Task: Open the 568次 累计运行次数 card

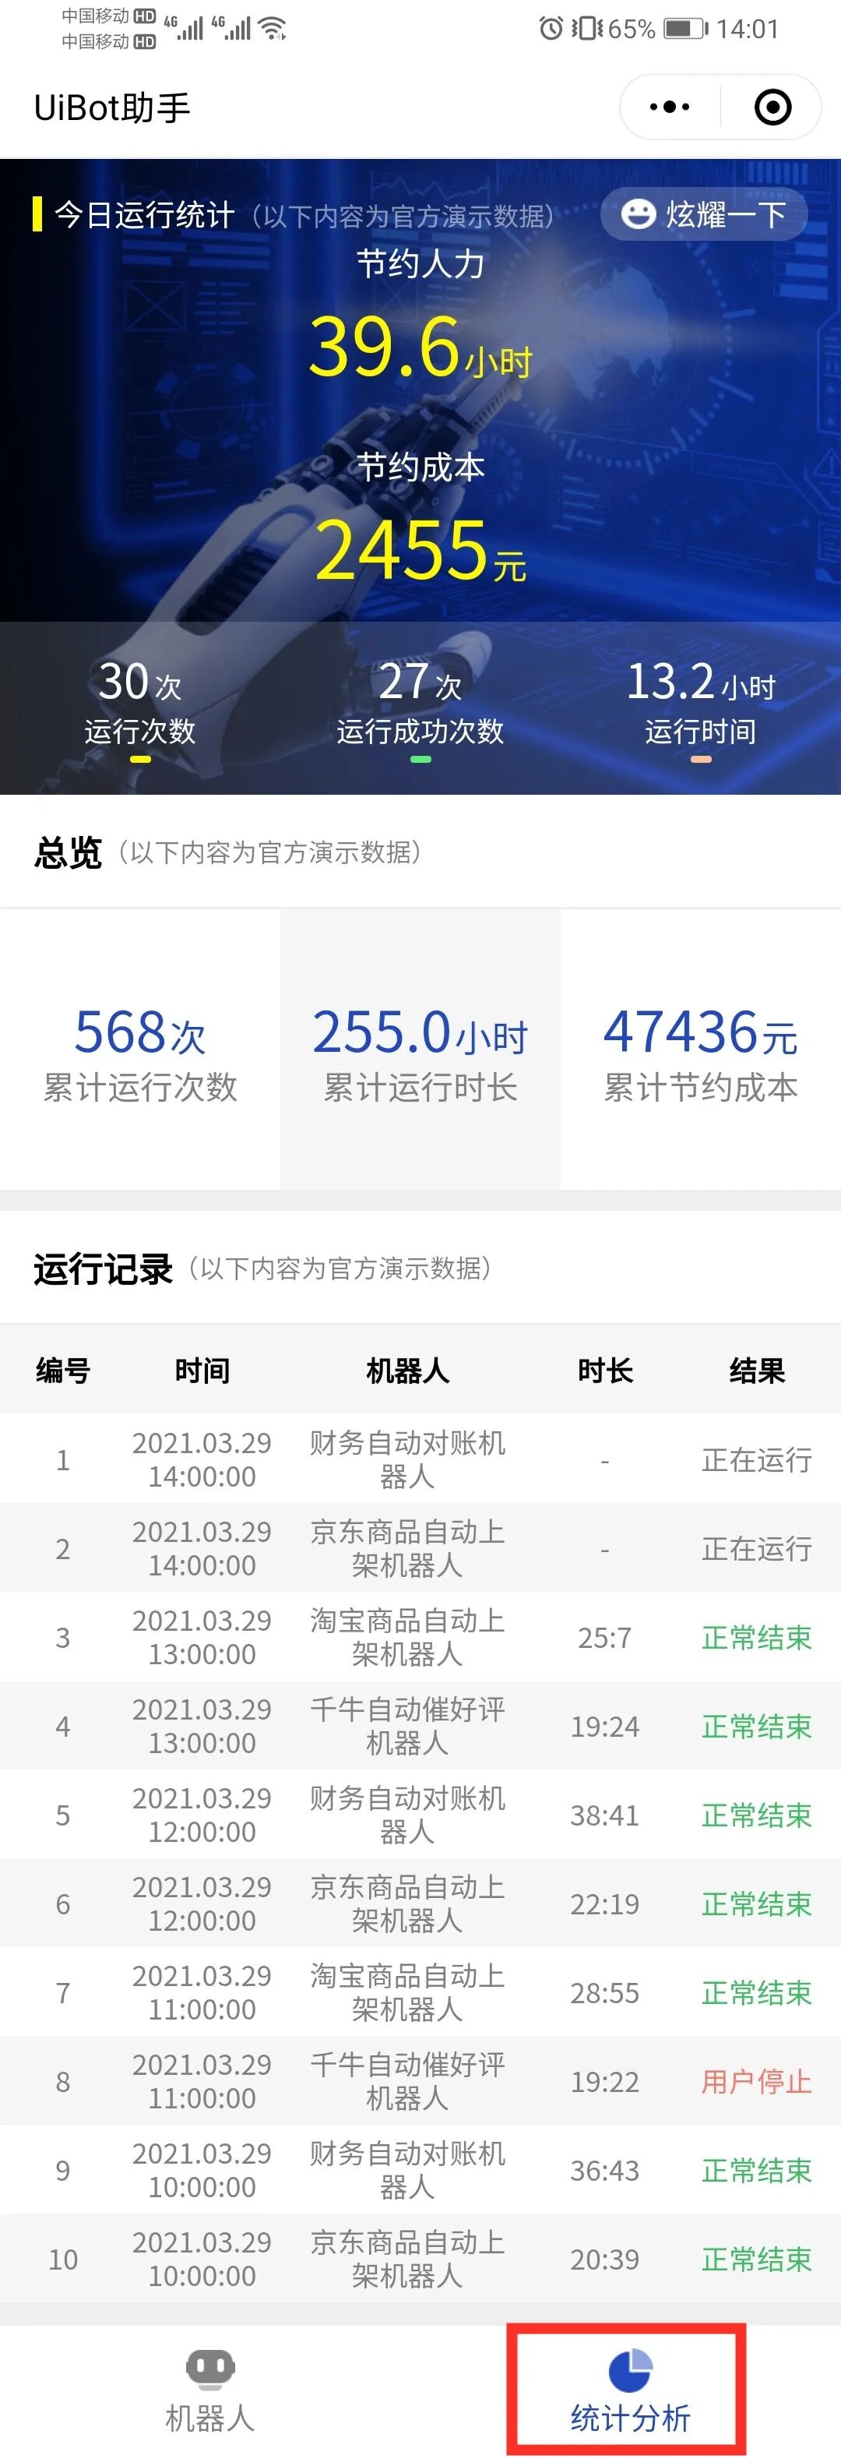Action: pyautogui.click(x=140, y=1050)
